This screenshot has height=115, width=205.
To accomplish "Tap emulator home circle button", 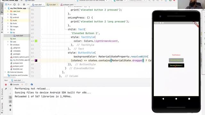I will (176, 99).
